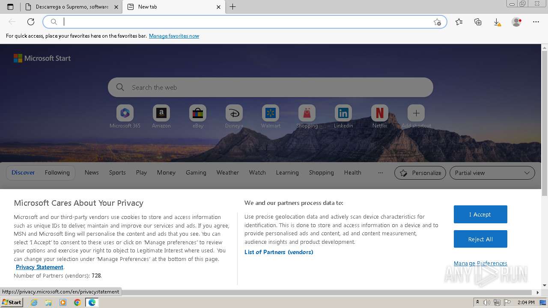Open Action Center flag icon
This screenshot has width=548, height=308.
click(x=507, y=302)
